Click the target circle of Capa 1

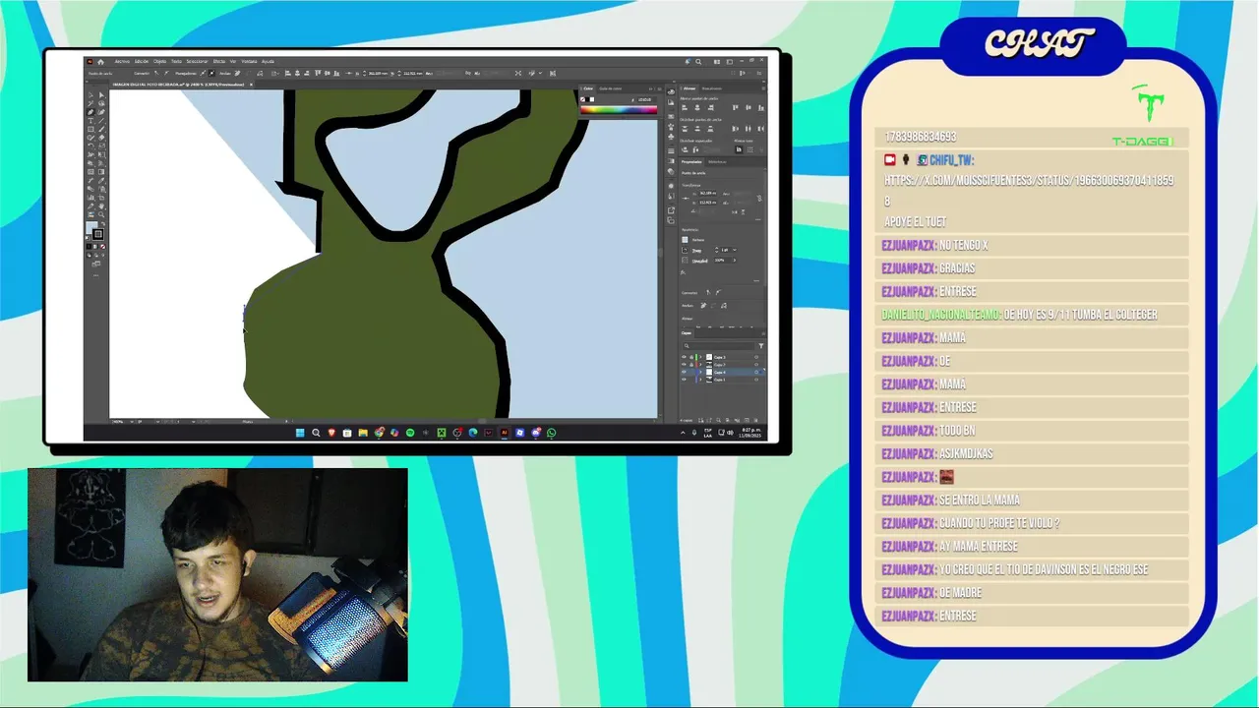tap(756, 380)
